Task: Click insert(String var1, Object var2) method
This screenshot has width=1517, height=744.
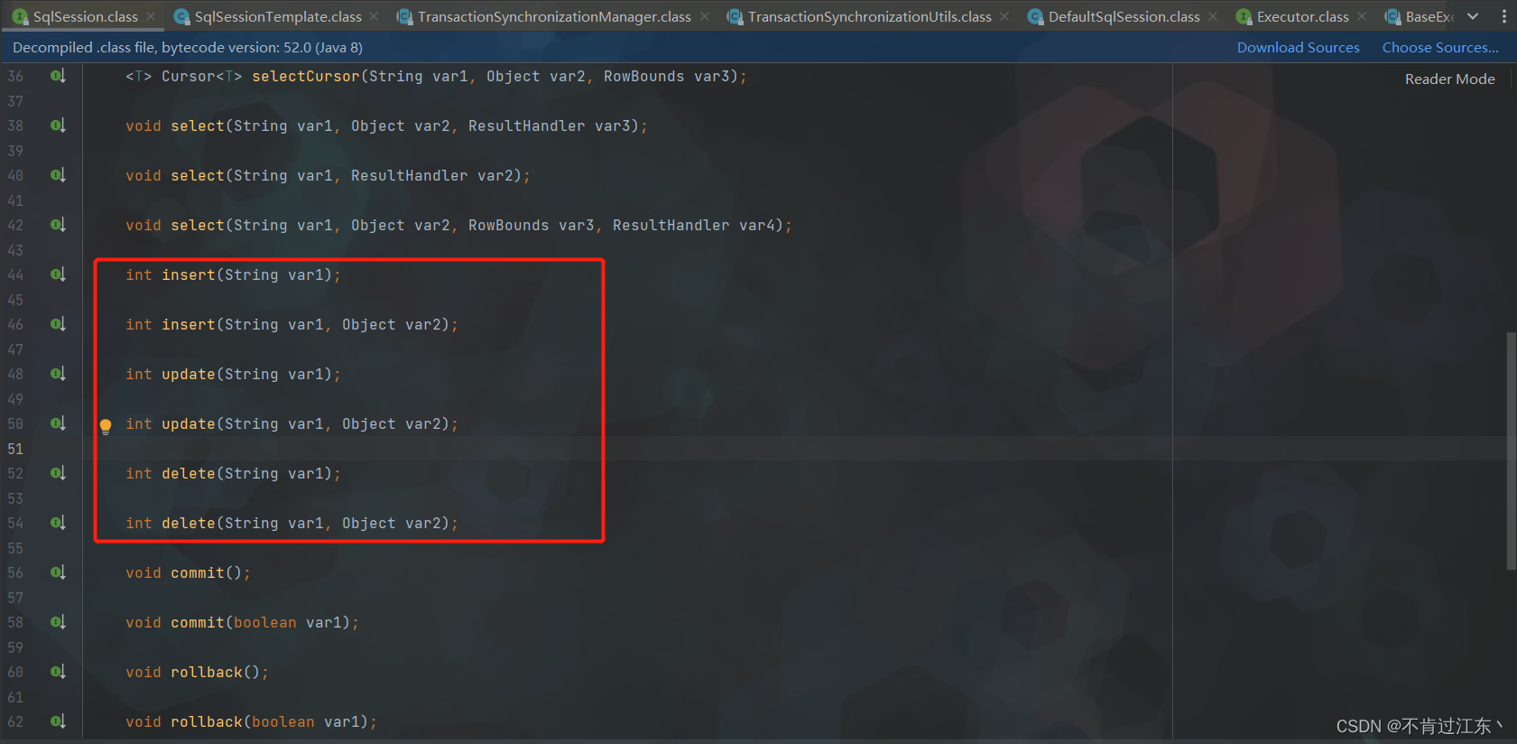Action: 188,325
